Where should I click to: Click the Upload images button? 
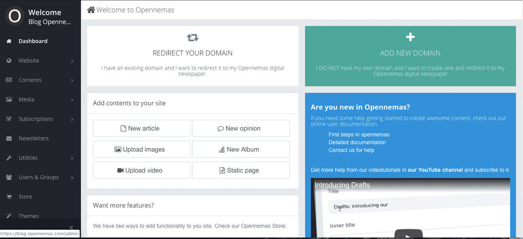click(x=142, y=149)
